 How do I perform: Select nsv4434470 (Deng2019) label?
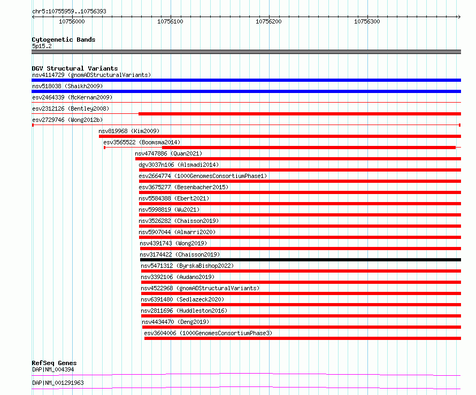pyautogui.click(x=175, y=322)
